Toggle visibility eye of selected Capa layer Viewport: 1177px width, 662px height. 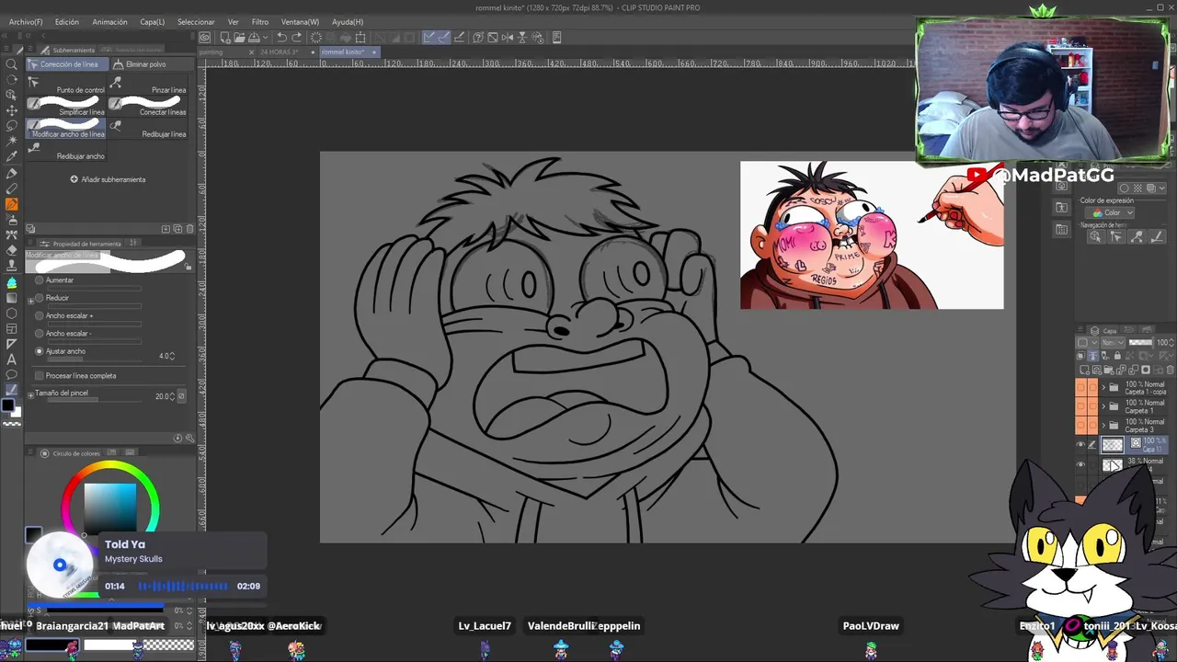coord(1080,444)
